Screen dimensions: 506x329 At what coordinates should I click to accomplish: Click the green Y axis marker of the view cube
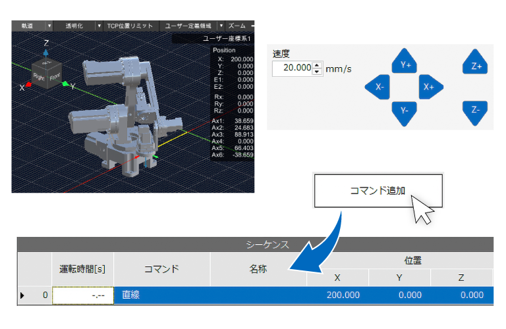pos(65,84)
